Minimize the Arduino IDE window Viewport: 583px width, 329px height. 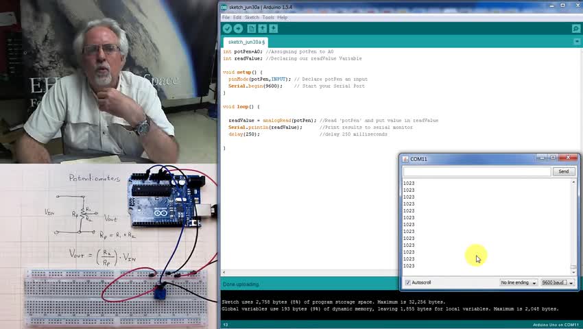pos(551,5)
